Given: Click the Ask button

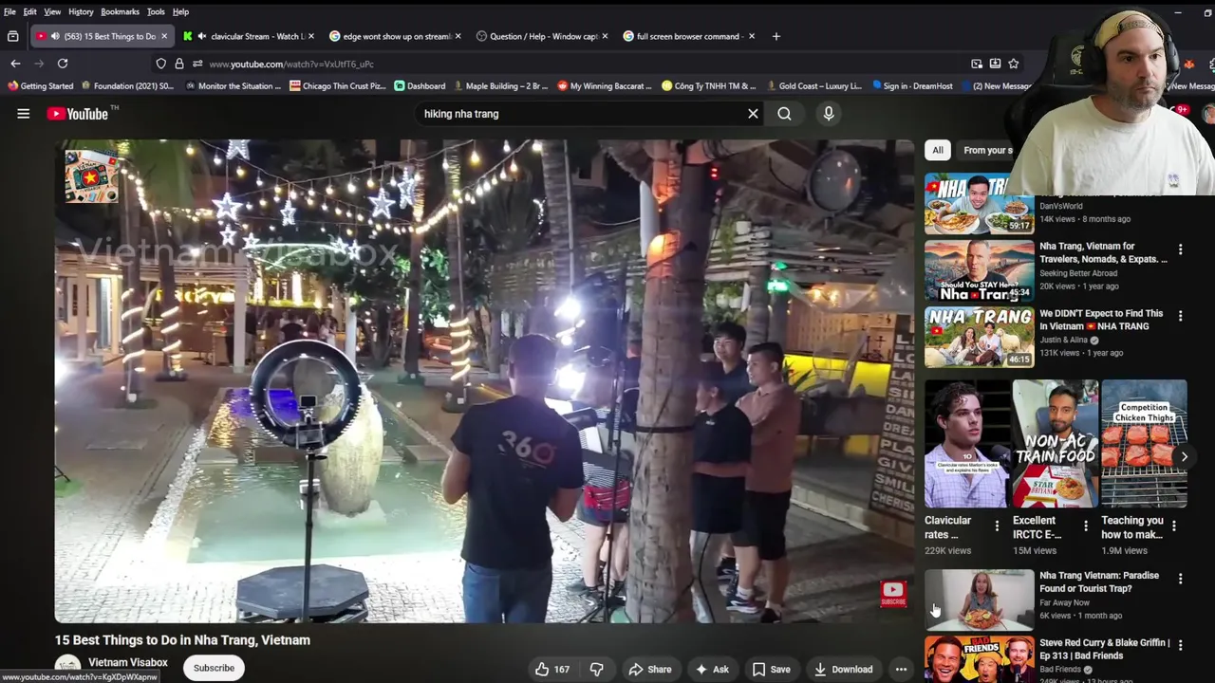Looking at the screenshot, I should coord(712,669).
